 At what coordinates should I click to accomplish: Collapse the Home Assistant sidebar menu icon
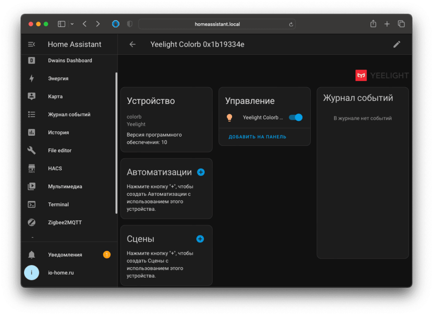pos(31,44)
